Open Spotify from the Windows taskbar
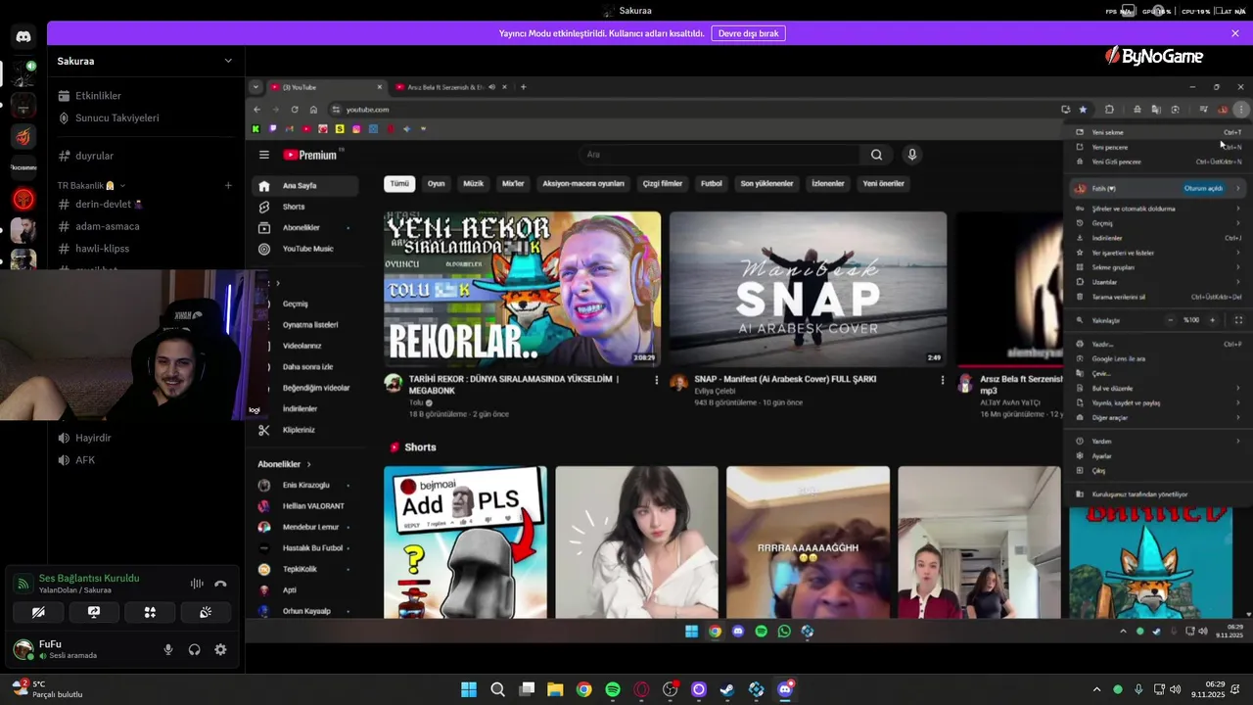Image resolution: width=1253 pixels, height=705 pixels. click(x=613, y=689)
